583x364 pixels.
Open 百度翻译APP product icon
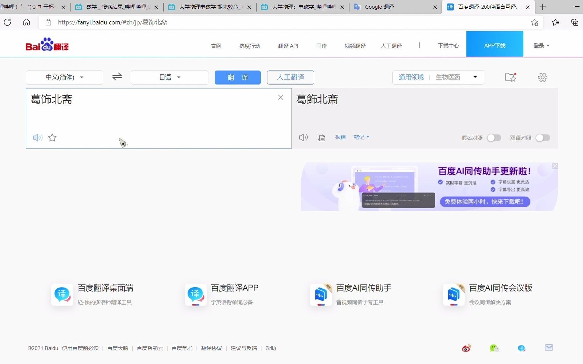[x=195, y=295]
